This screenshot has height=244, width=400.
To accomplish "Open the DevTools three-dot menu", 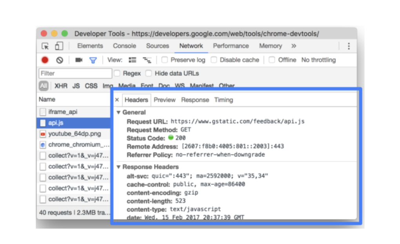I will point(349,46).
